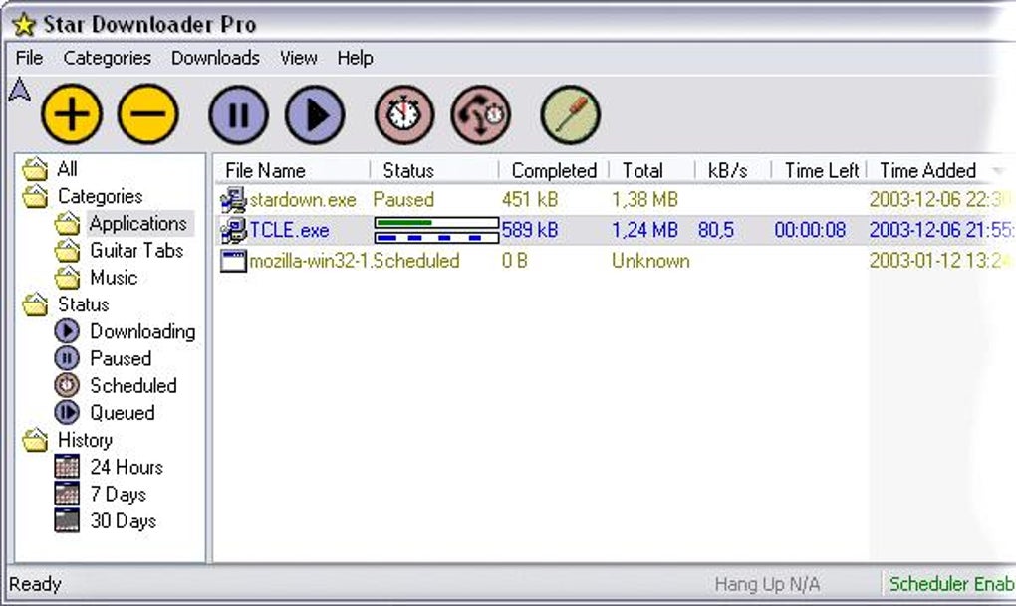This screenshot has height=606, width=1016.
Task: Click the blue segment bar for TCLE.exe
Action: pos(436,238)
